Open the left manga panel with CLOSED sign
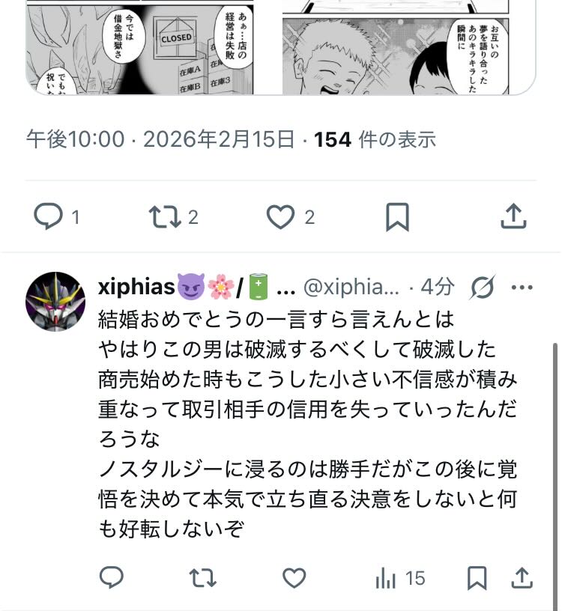The width and height of the screenshot is (562, 611). (139, 46)
